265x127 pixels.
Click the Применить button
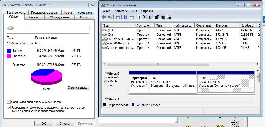tap(85, 124)
